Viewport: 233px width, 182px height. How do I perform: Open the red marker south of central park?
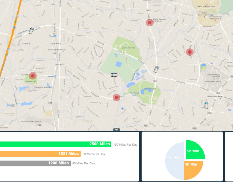(x=116, y=97)
